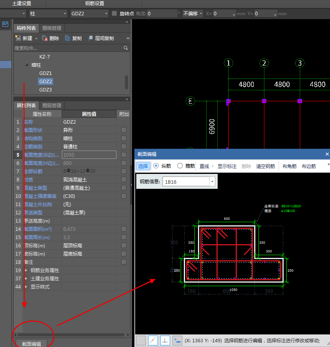Open the 土建设置 menu
This screenshot has height=347, width=330.
coord(22,3)
